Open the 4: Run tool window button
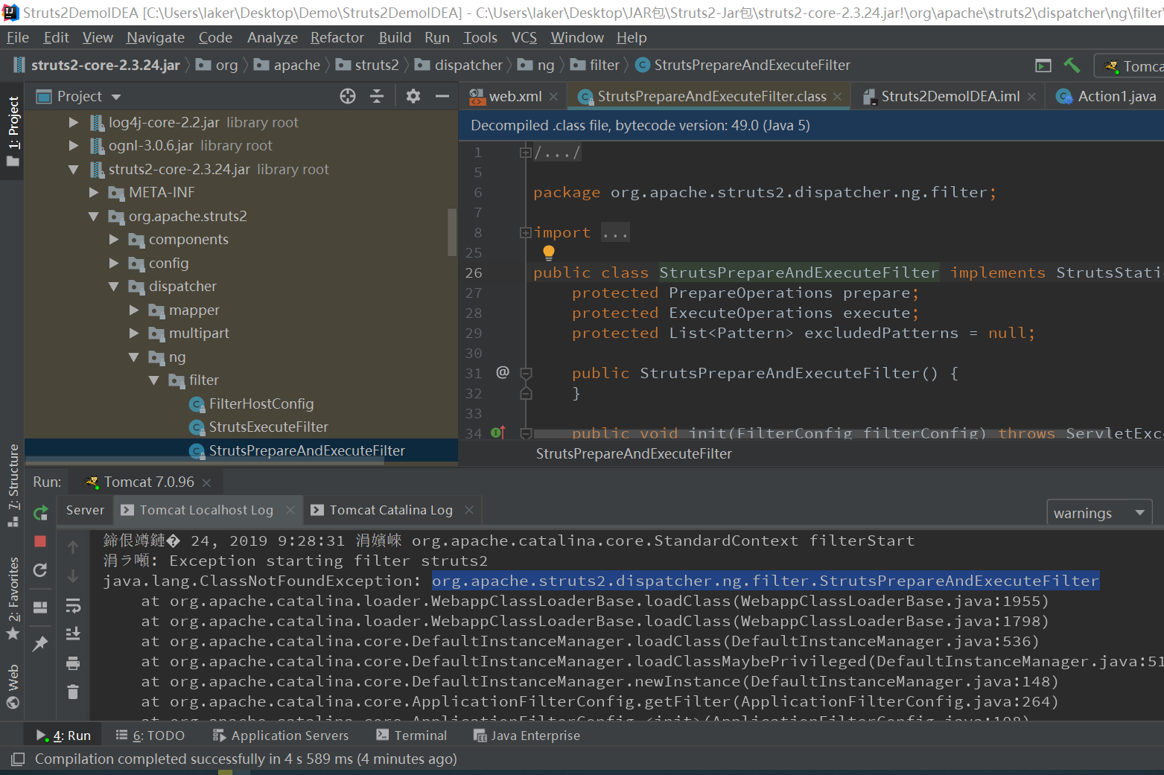This screenshot has height=775, width=1164. pos(63,736)
